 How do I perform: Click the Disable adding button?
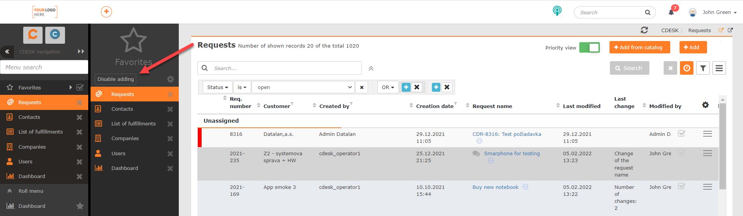click(x=115, y=79)
